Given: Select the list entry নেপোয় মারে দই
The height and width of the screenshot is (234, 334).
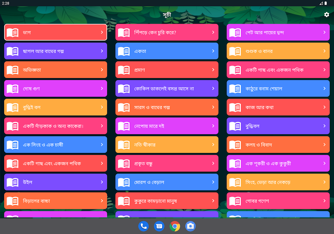Looking at the screenshot, I should [167, 126].
